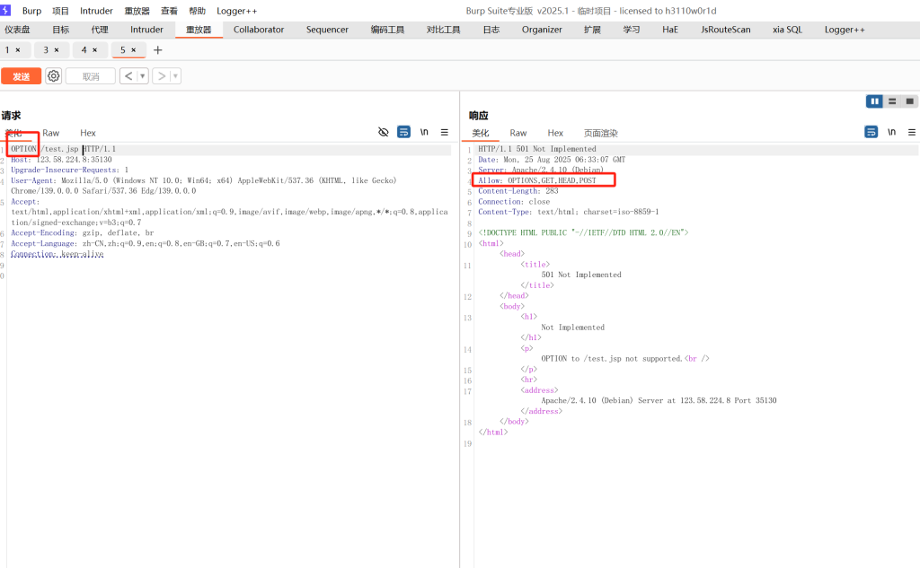Toggle hide non-printable icon in request
This screenshot has width=920, height=568.
(x=383, y=132)
